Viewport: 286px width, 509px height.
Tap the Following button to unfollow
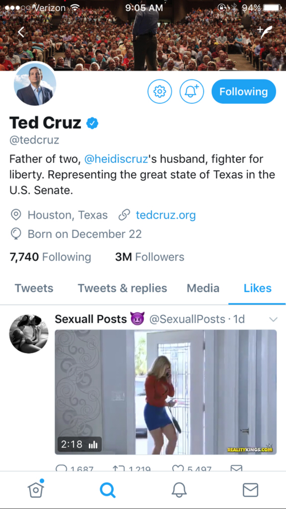pyautogui.click(x=243, y=92)
